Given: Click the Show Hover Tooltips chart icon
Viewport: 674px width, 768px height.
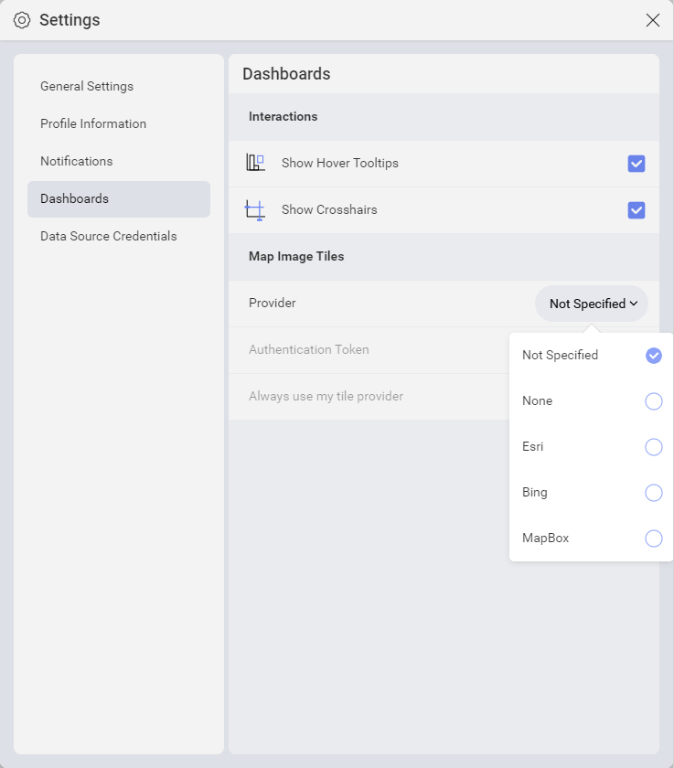Looking at the screenshot, I should point(256,163).
